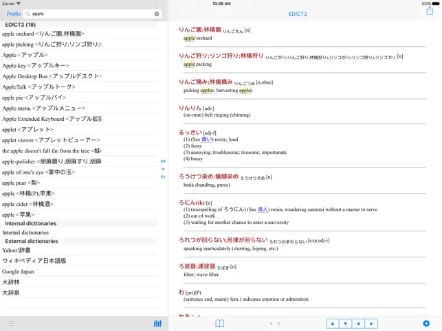Tap the list icon at bottom left
The width and height of the screenshot is (442, 331).
(x=11, y=323)
